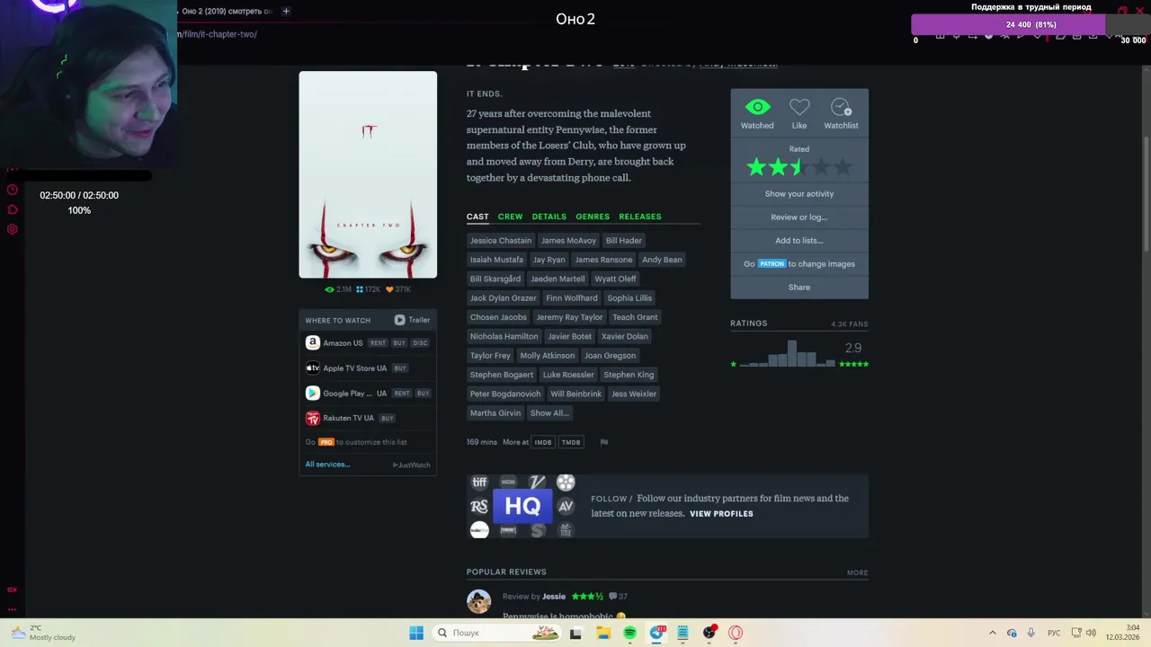1151x647 pixels.
Task: Play the Trailer icon
Action: click(399, 320)
